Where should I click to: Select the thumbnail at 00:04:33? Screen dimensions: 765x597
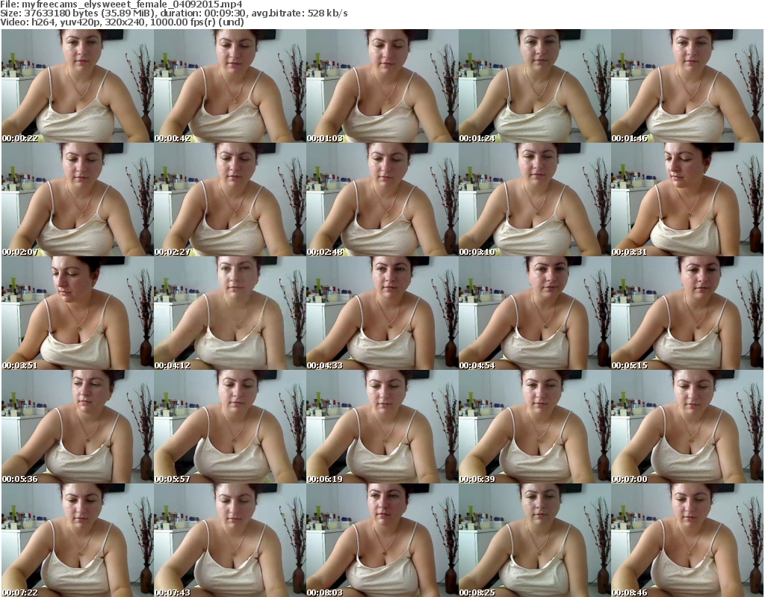(x=382, y=313)
